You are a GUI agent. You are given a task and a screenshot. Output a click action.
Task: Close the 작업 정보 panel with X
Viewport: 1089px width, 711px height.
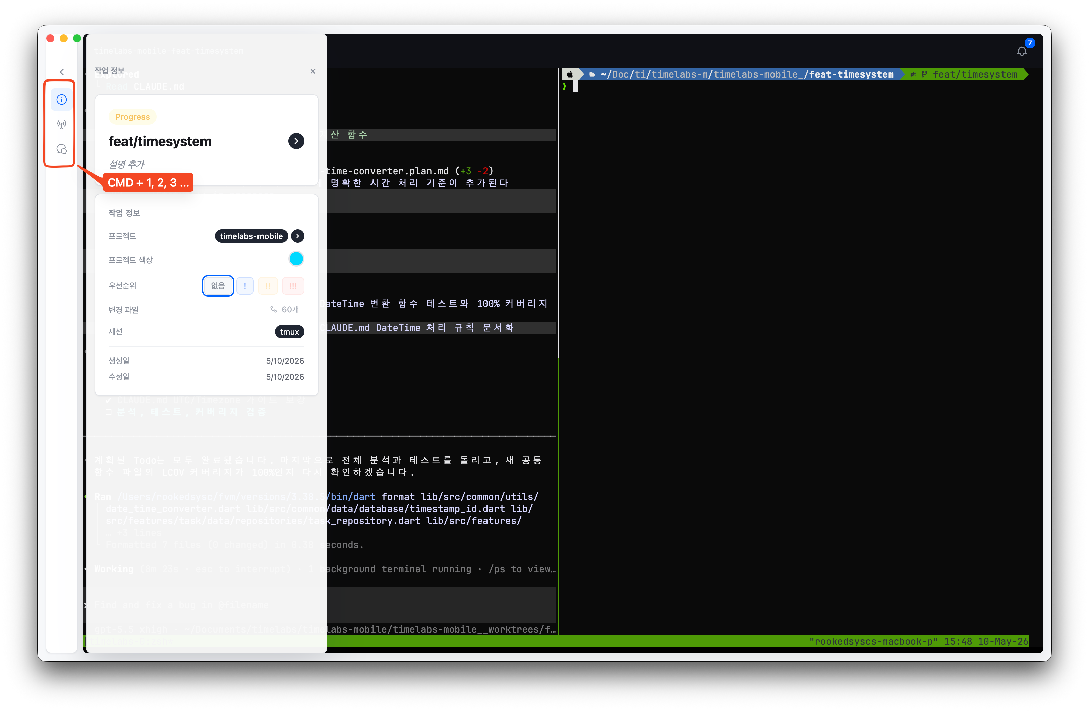313,71
